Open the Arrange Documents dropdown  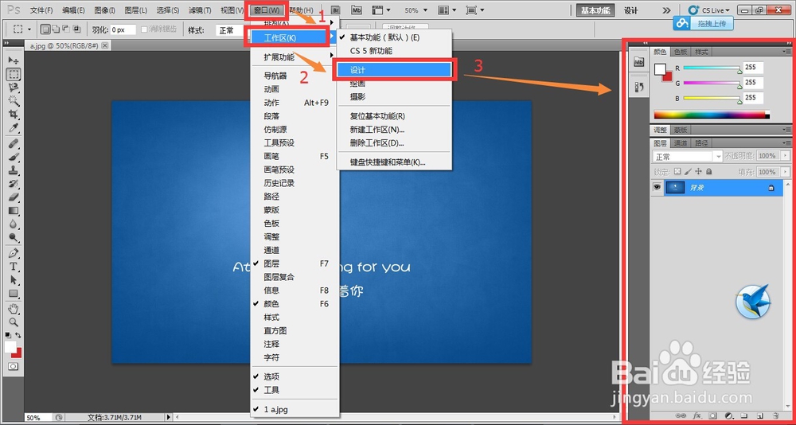pyautogui.click(x=447, y=10)
